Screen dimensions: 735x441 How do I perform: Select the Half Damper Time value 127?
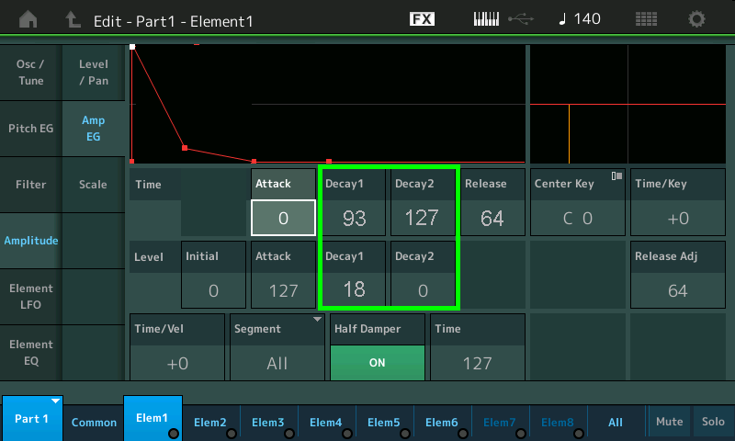click(477, 363)
